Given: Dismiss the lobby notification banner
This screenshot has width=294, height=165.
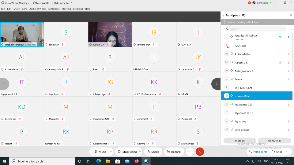Looking at the screenshot, I should tap(291, 22).
